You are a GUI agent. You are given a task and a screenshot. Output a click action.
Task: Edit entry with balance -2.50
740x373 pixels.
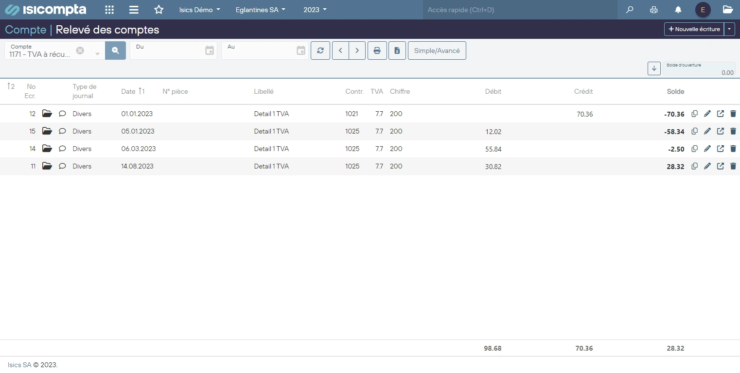click(707, 149)
